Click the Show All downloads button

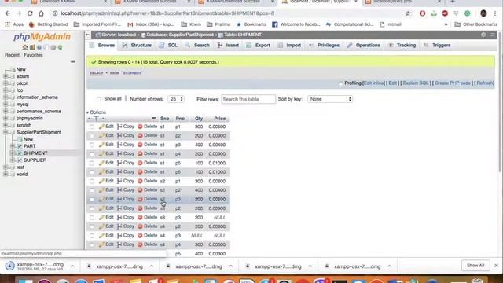pyautogui.click(x=475, y=266)
